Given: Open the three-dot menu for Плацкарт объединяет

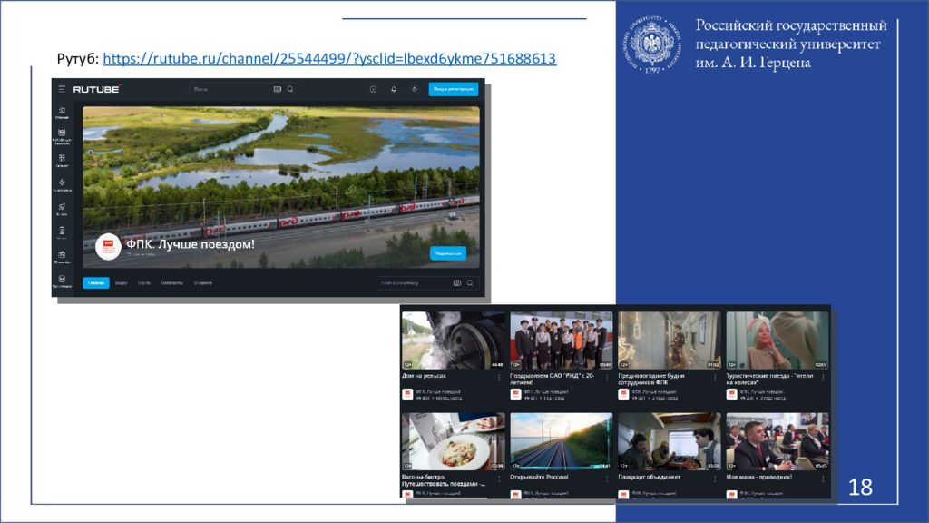Looking at the screenshot, I should [715, 479].
